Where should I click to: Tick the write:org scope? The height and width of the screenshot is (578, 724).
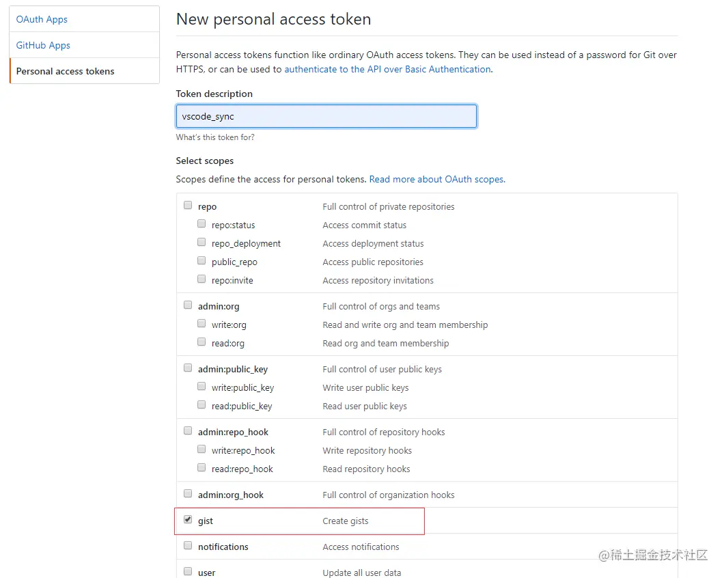point(201,323)
